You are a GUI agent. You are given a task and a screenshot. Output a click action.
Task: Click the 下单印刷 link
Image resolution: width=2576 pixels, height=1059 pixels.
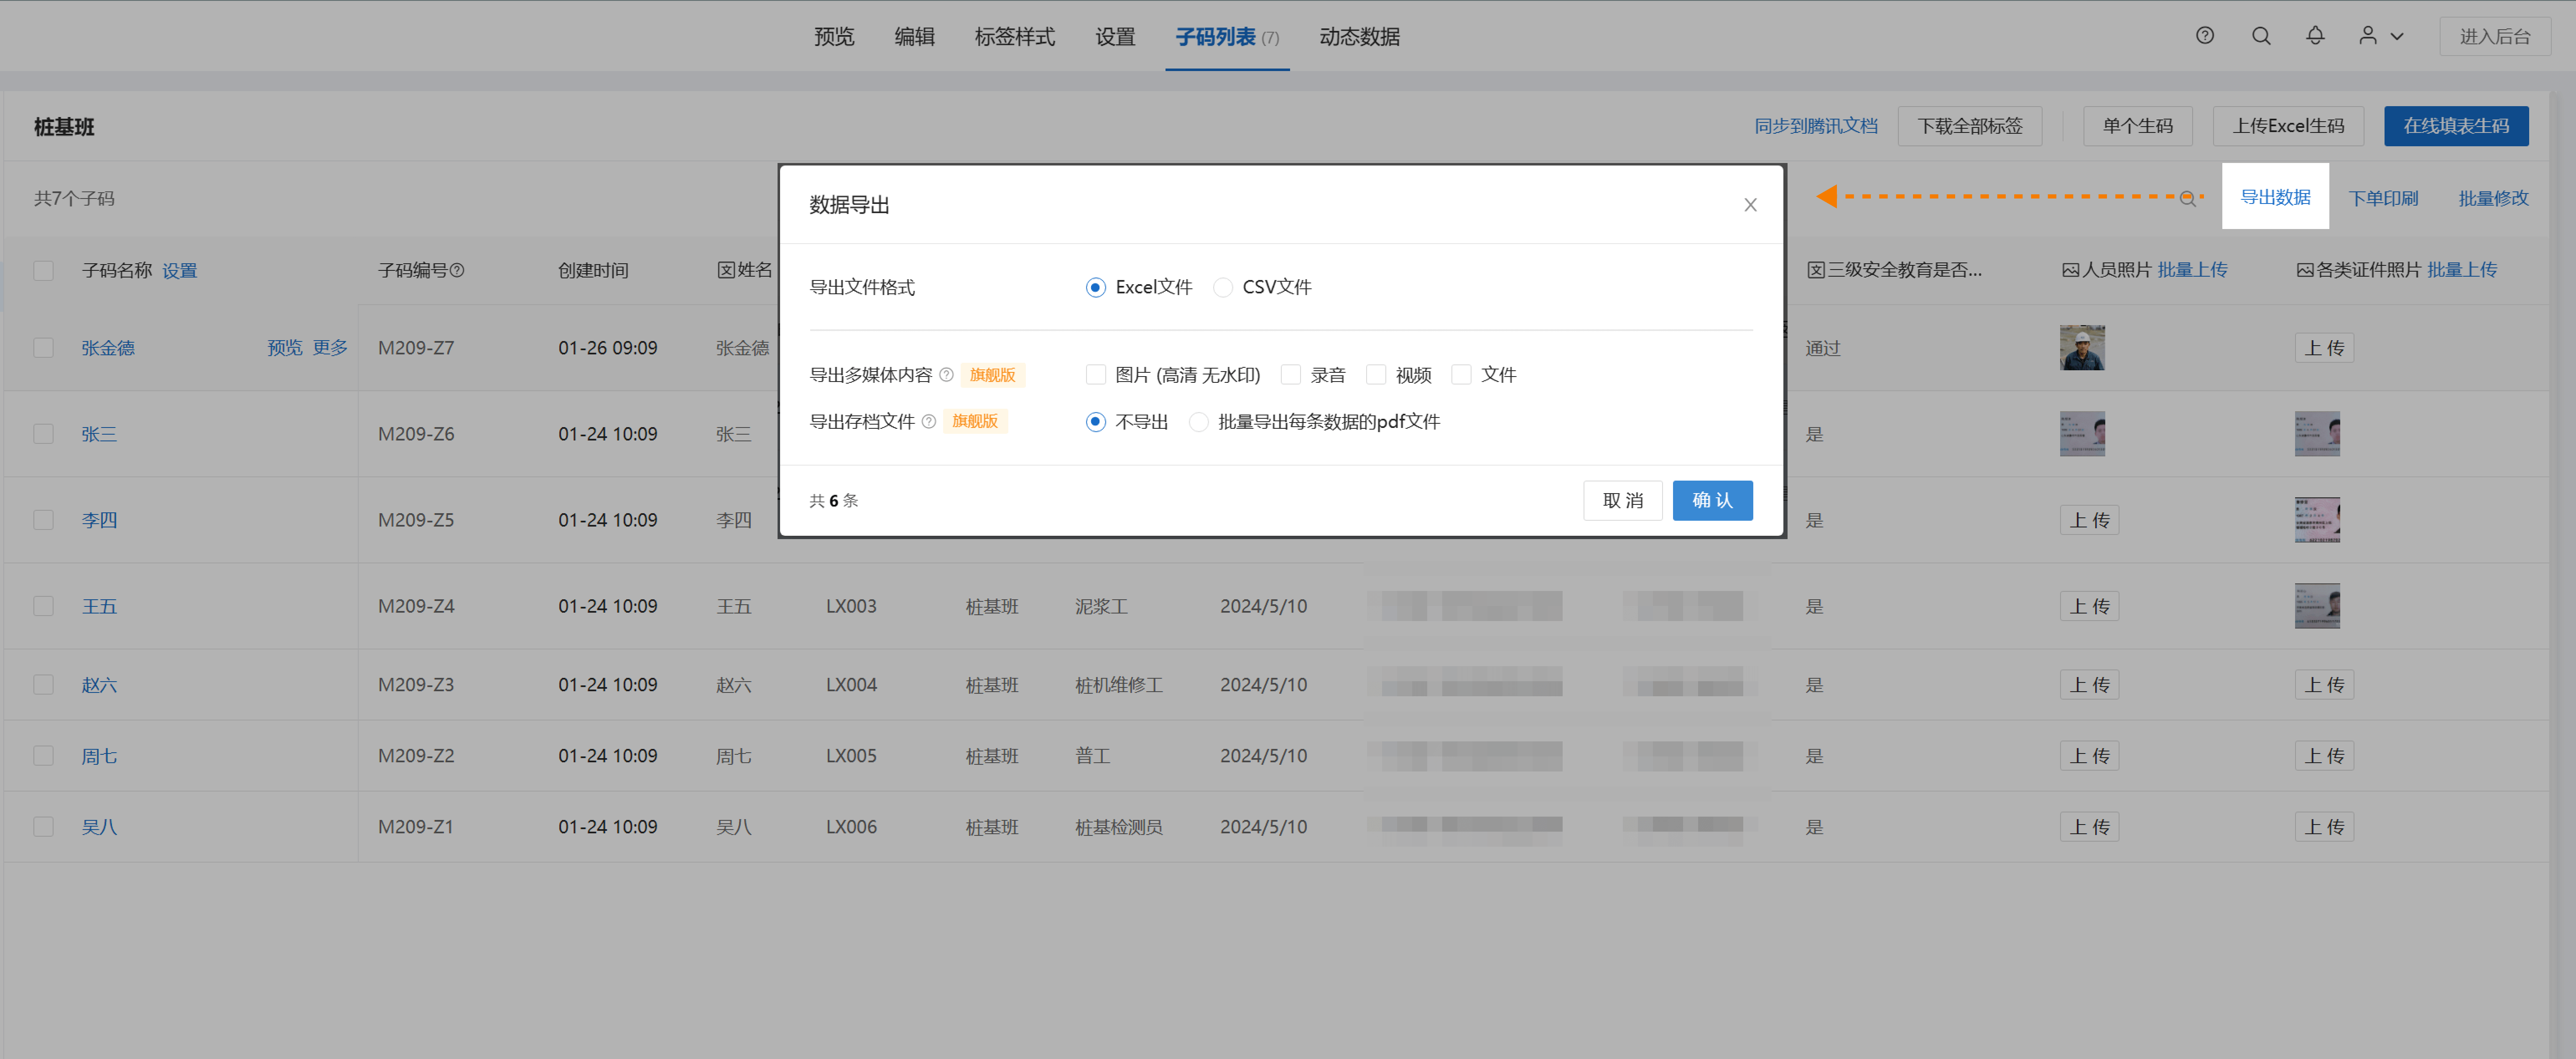(x=2383, y=198)
